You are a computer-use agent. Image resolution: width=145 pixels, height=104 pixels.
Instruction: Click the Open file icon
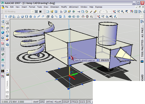[52, 12]
